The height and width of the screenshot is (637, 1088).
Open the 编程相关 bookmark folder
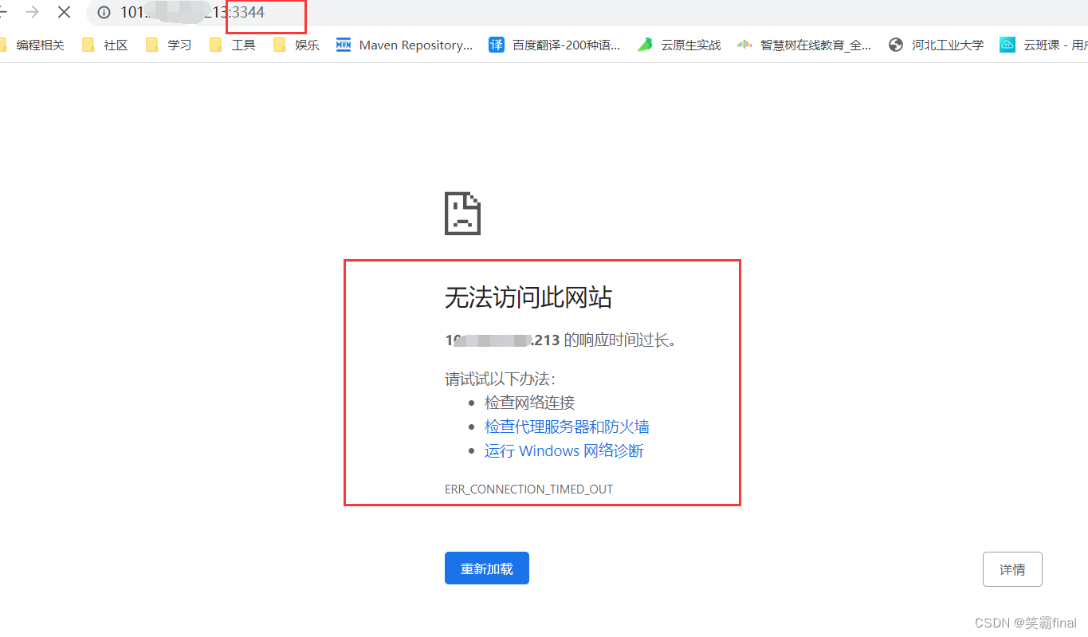[33, 45]
